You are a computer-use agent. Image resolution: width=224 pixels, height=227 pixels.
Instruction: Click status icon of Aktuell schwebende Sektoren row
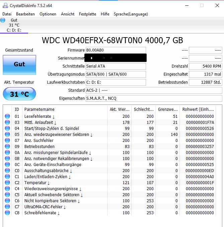pos(7,195)
